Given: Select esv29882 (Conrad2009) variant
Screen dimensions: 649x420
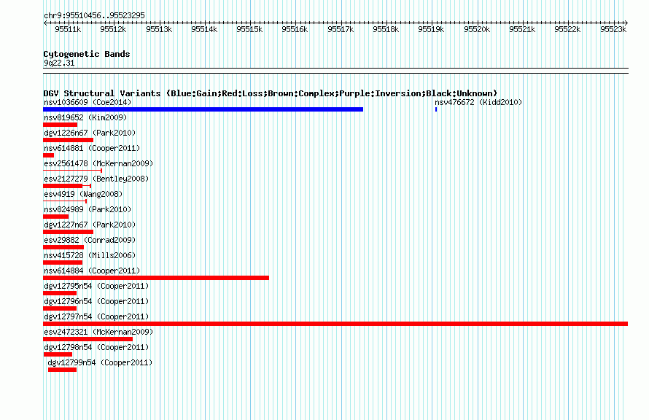Looking at the screenshot, I should click(90, 240).
